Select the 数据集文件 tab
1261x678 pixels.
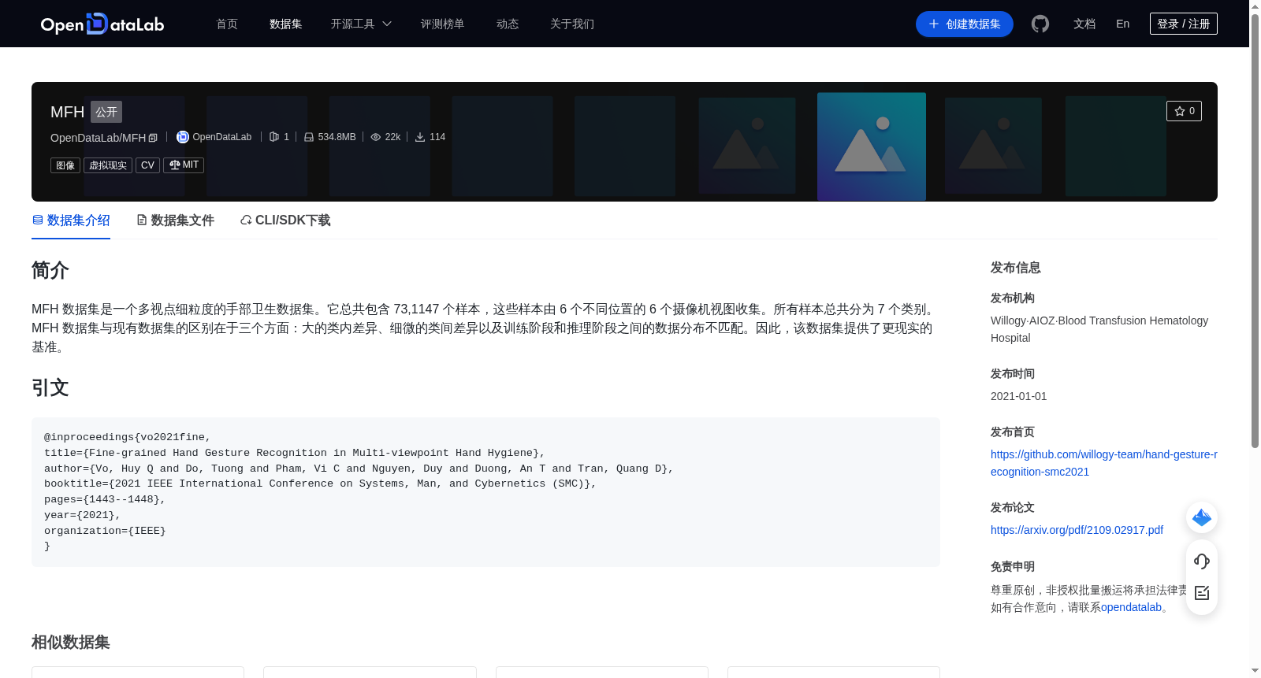click(175, 220)
